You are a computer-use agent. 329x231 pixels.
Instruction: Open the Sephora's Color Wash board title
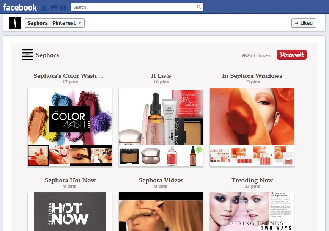[68, 76]
